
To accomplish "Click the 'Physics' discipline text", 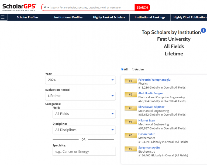I will click(x=143, y=84).
